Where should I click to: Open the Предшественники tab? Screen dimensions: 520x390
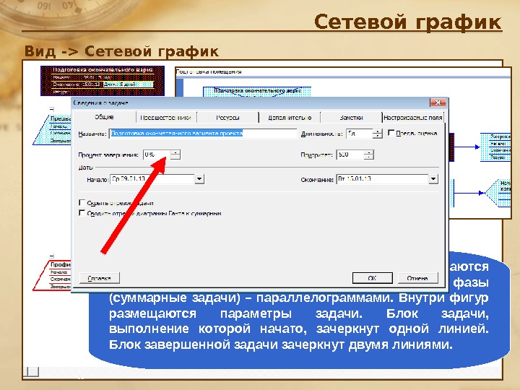[x=166, y=118]
